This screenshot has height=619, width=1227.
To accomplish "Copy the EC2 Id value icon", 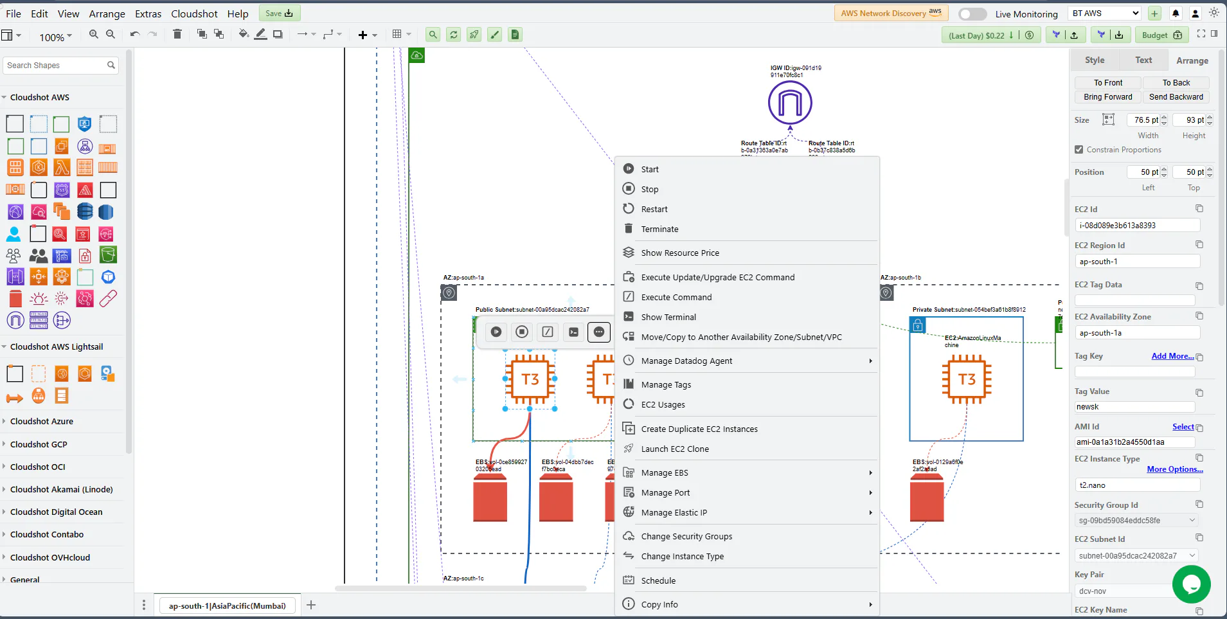I will point(1199,208).
